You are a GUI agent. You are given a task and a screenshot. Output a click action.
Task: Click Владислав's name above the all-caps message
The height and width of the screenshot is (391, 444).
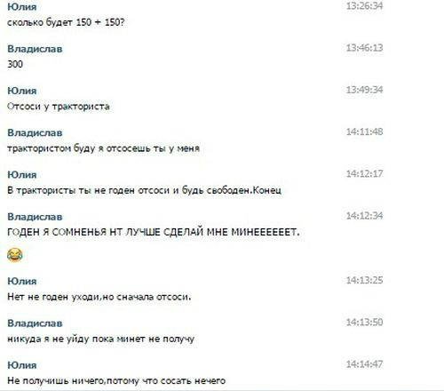pos(35,217)
